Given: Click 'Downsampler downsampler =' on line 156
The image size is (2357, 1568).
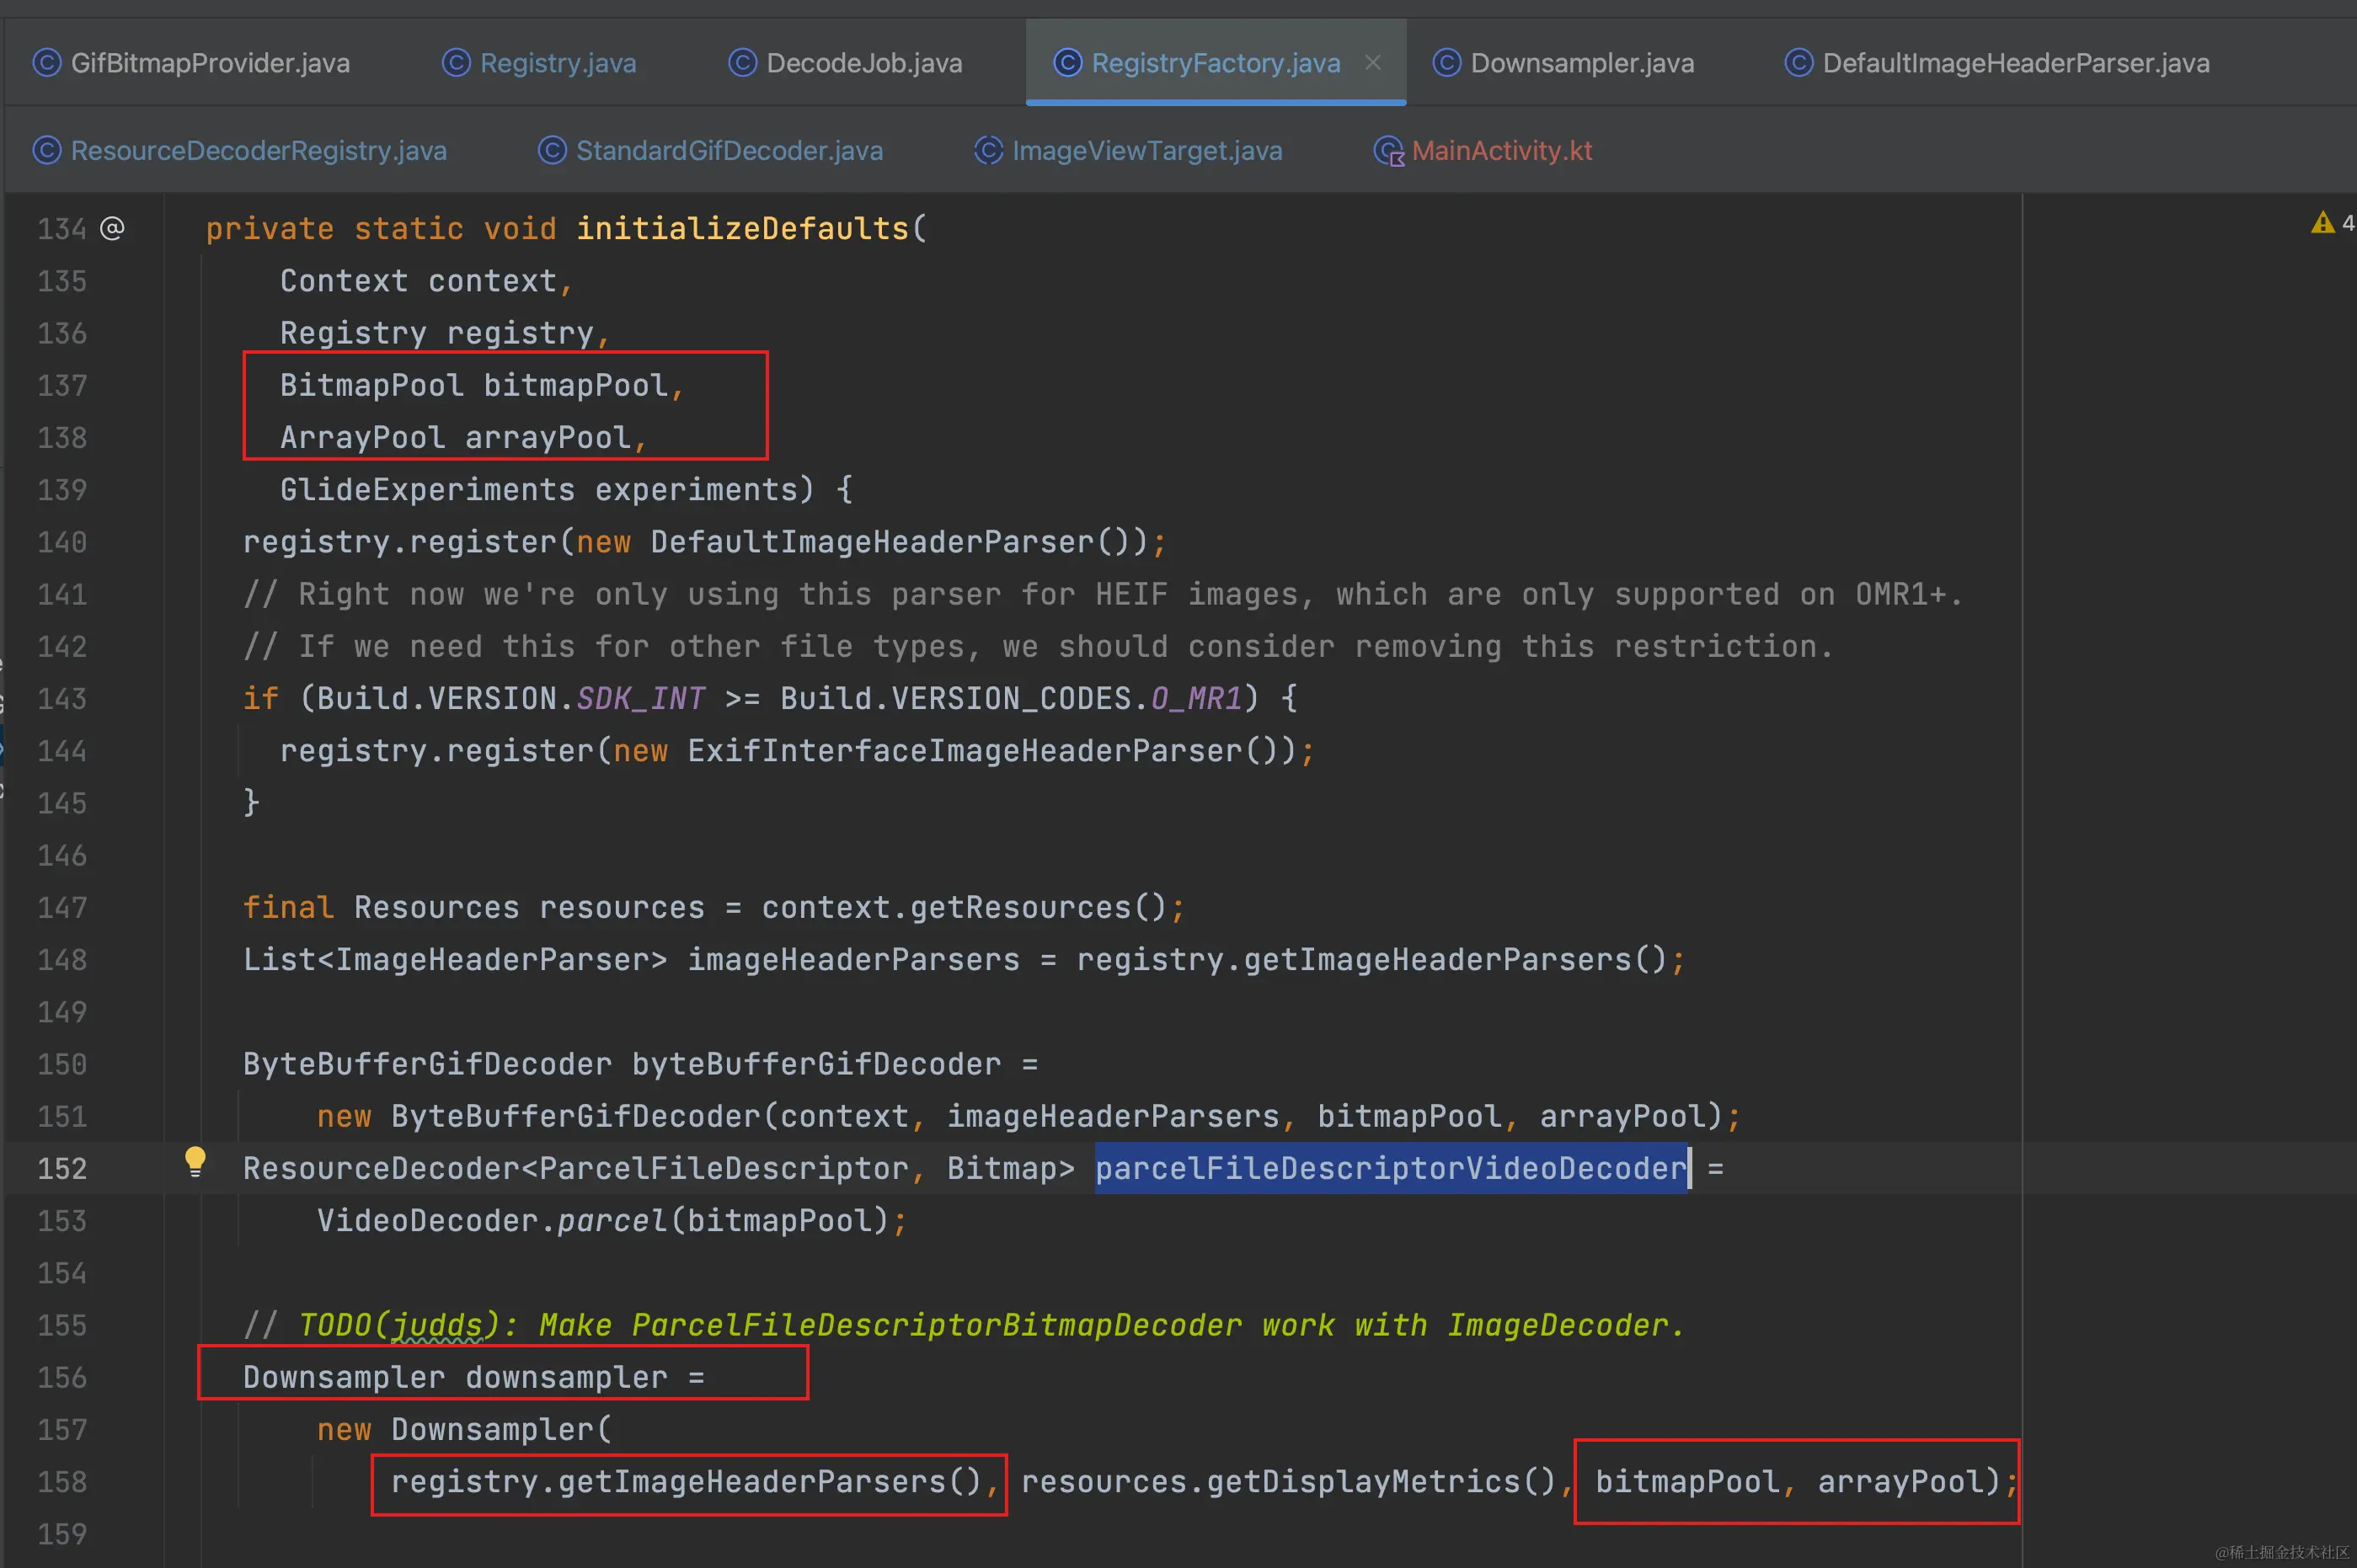Looking at the screenshot, I should pyautogui.click(x=473, y=1377).
